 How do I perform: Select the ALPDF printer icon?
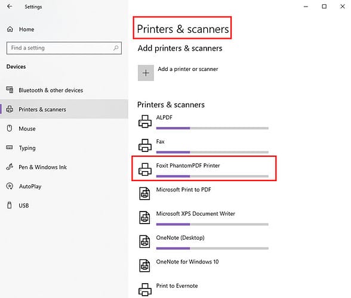pyautogui.click(x=145, y=122)
